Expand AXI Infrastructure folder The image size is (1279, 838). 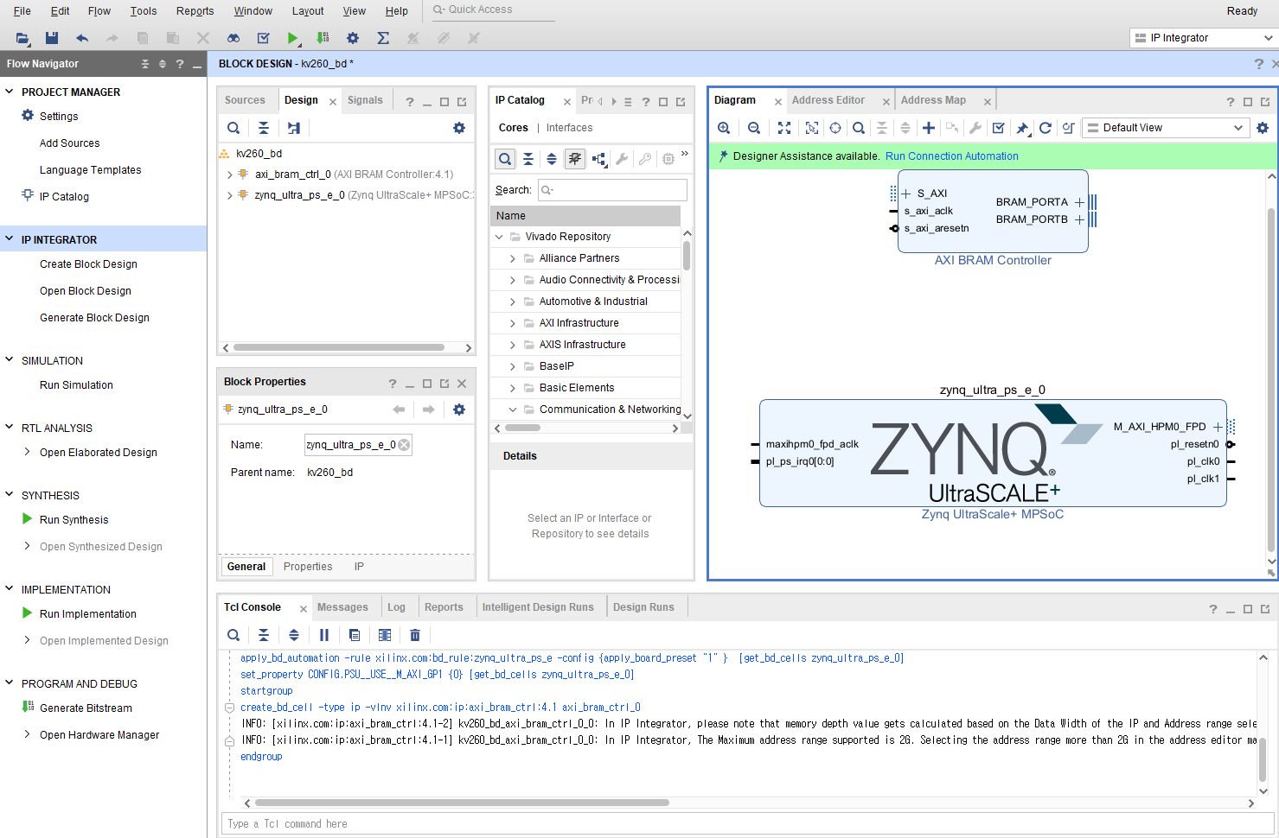513,323
